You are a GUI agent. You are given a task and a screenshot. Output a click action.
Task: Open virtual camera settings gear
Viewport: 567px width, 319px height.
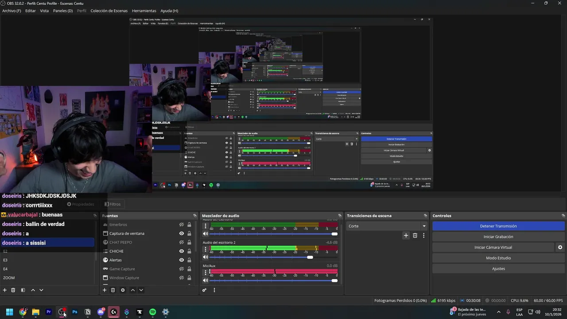(x=560, y=247)
